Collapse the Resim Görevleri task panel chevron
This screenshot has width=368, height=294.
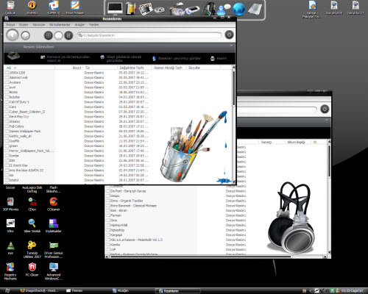(231, 46)
